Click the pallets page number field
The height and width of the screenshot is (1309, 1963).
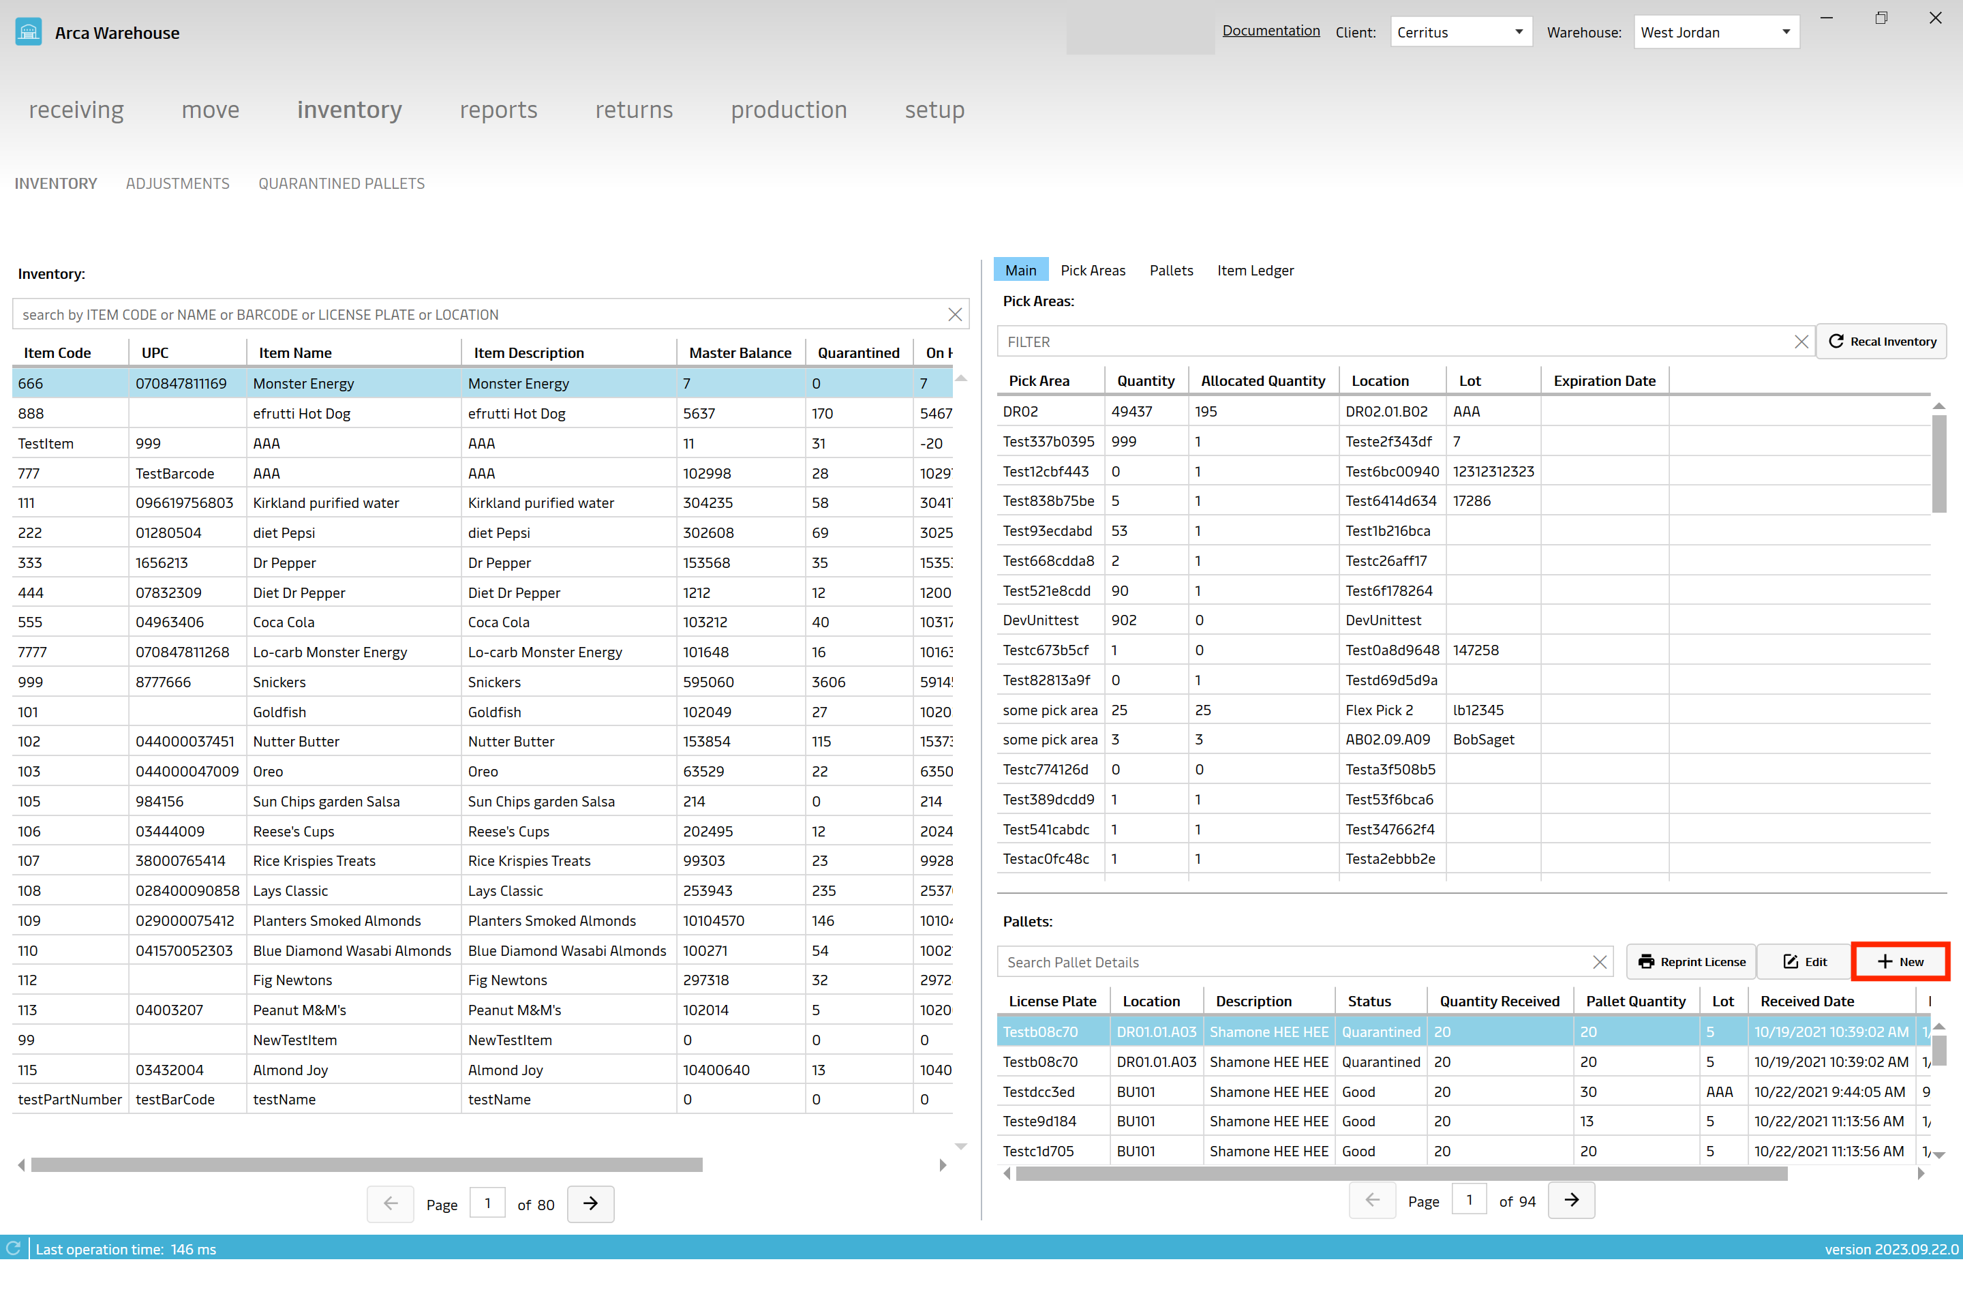tap(1469, 1200)
